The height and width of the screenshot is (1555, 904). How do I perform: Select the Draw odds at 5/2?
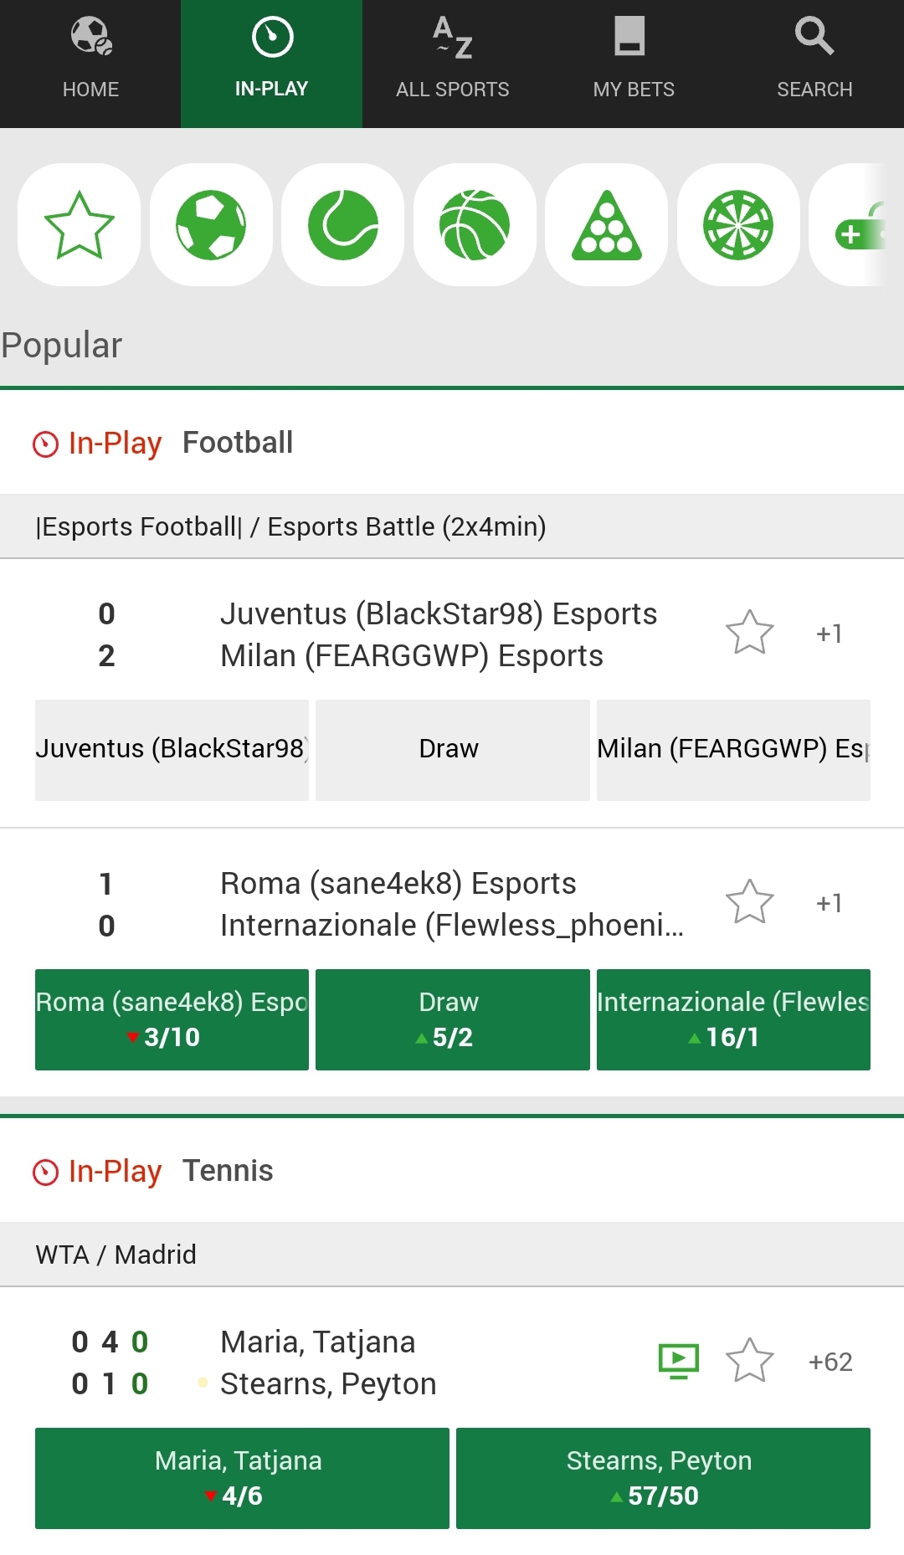pyautogui.click(x=452, y=1019)
